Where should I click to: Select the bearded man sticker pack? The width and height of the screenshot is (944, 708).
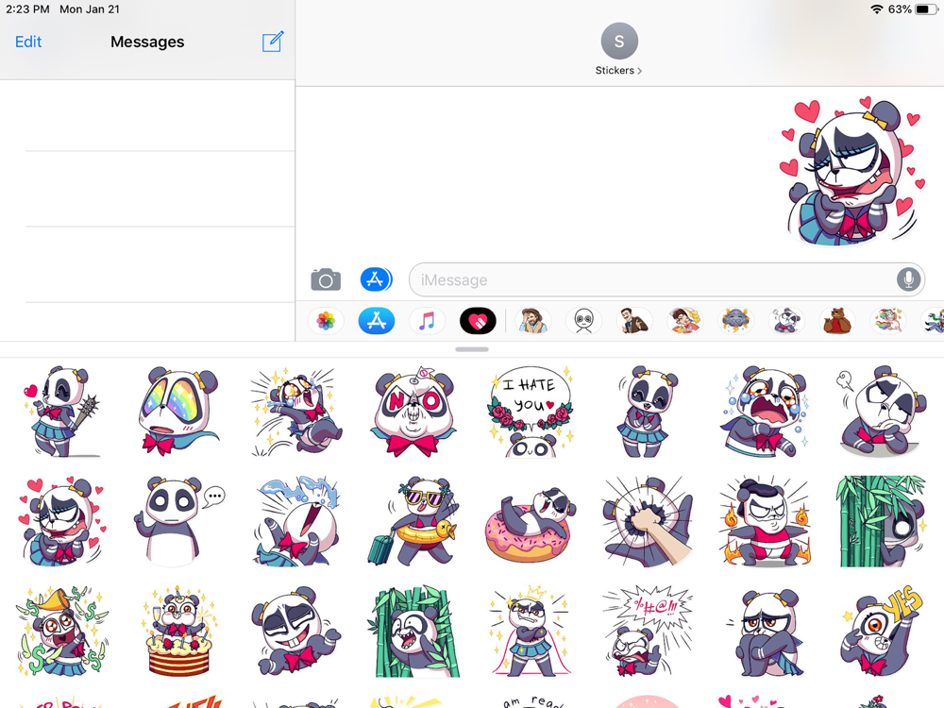(533, 320)
